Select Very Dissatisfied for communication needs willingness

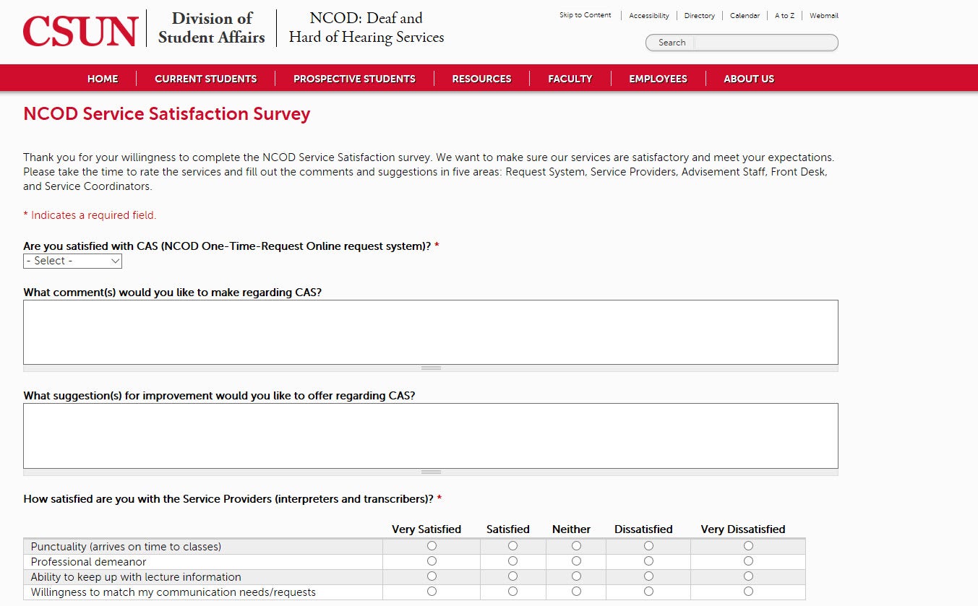(x=748, y=592)
